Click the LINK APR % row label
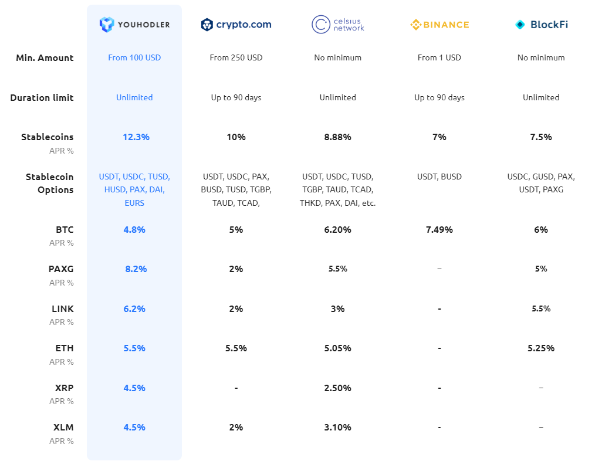This screenshot has width=602, height=468. pos(62,316)
